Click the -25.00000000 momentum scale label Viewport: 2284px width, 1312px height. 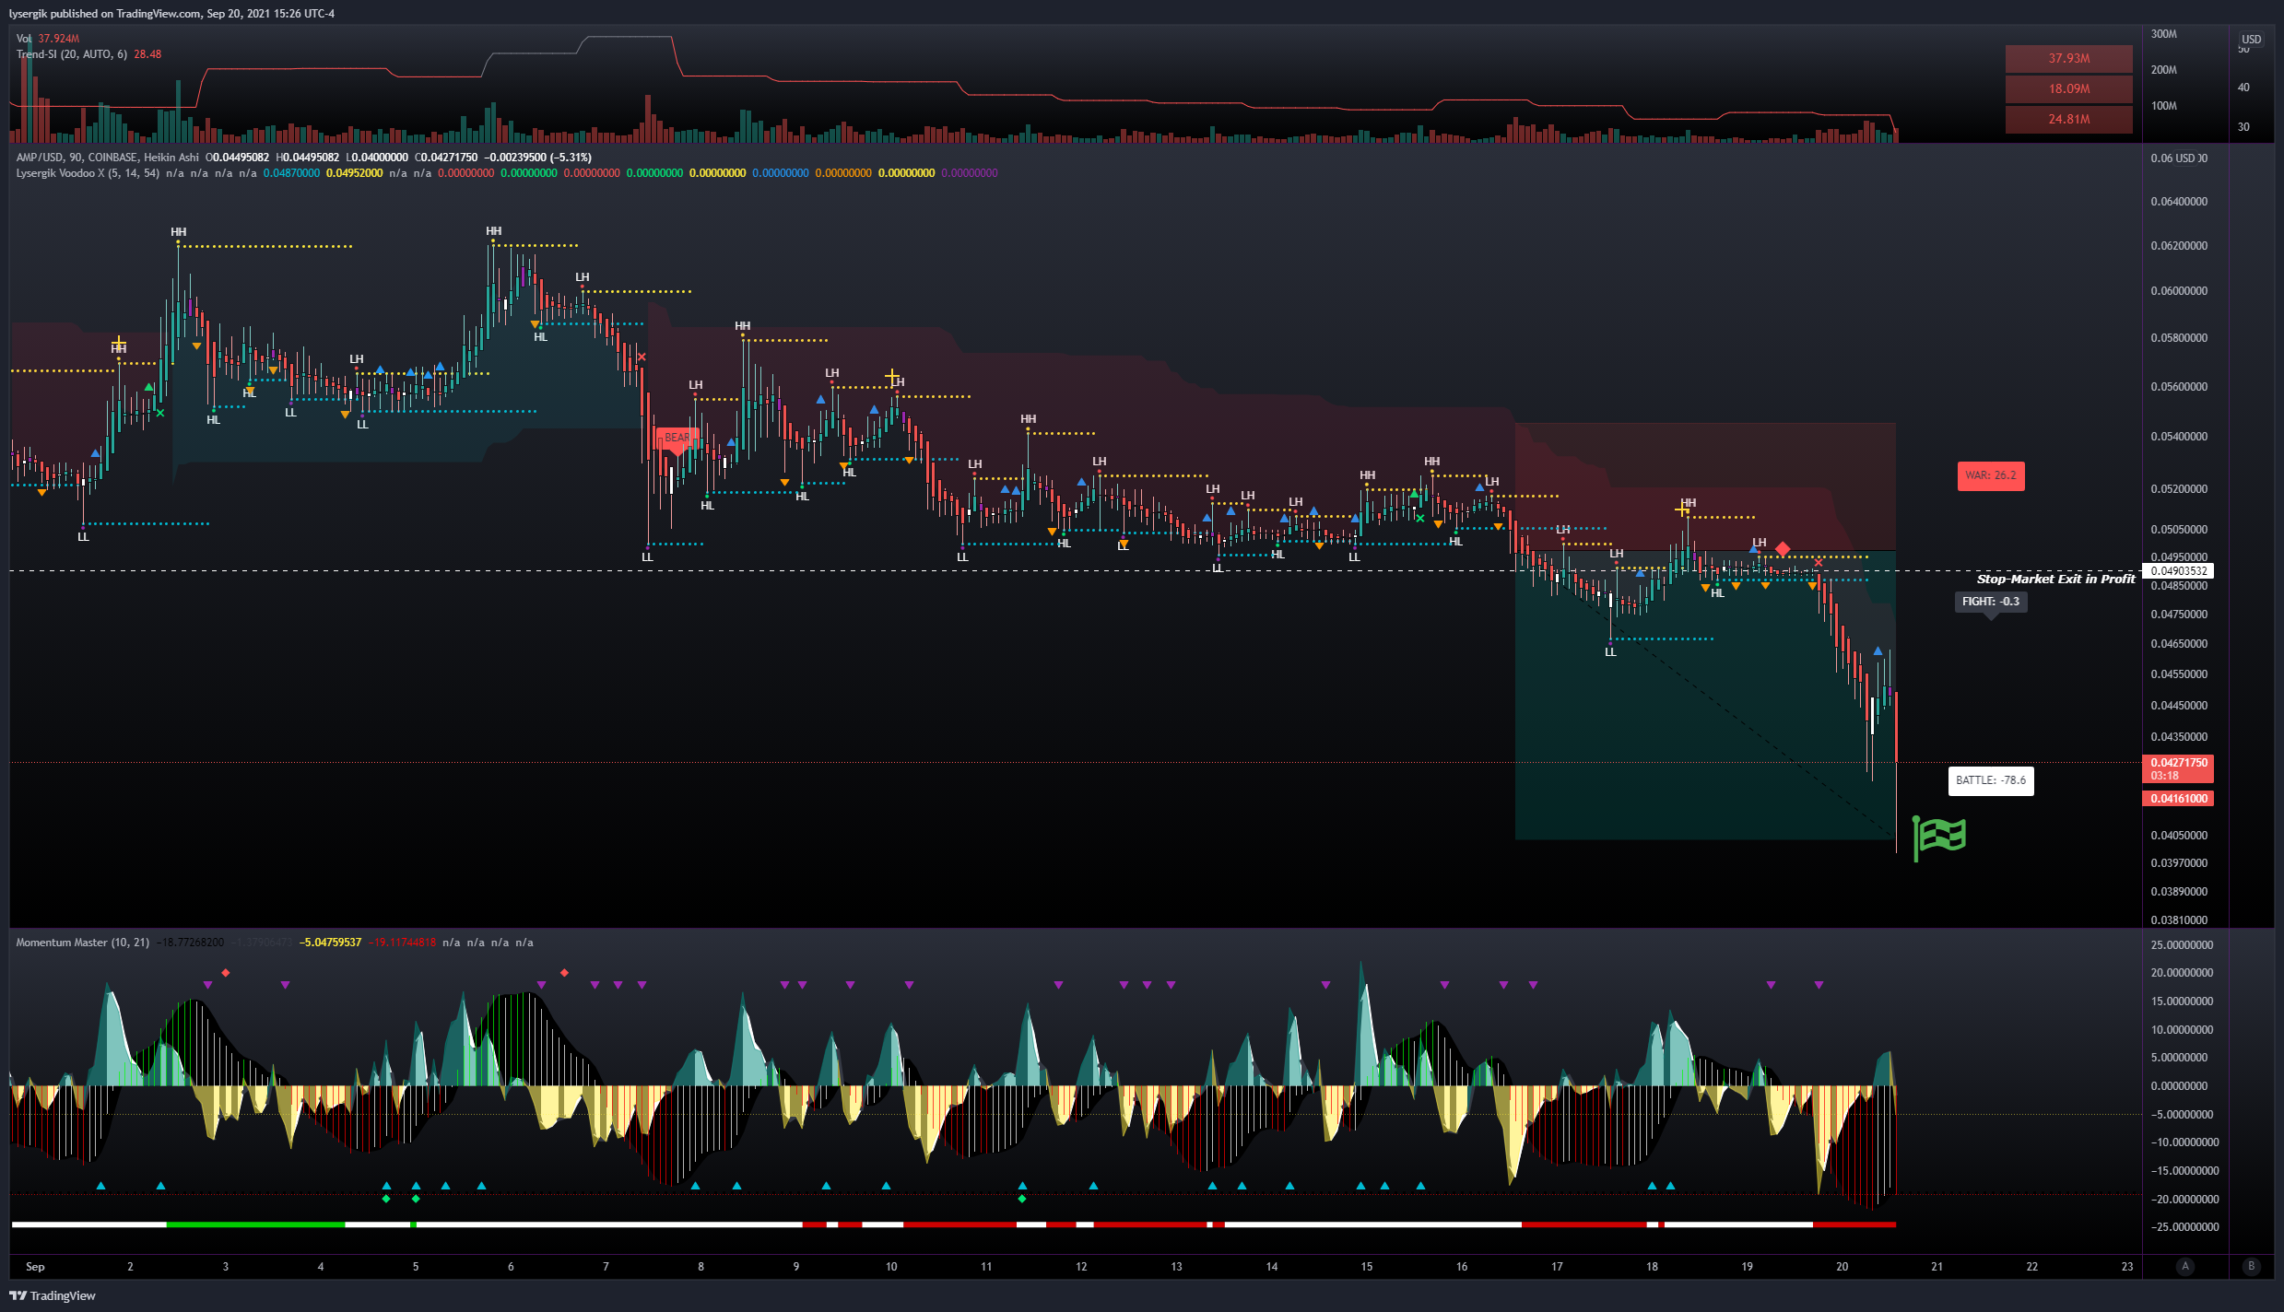(x=2184, y=1227)
